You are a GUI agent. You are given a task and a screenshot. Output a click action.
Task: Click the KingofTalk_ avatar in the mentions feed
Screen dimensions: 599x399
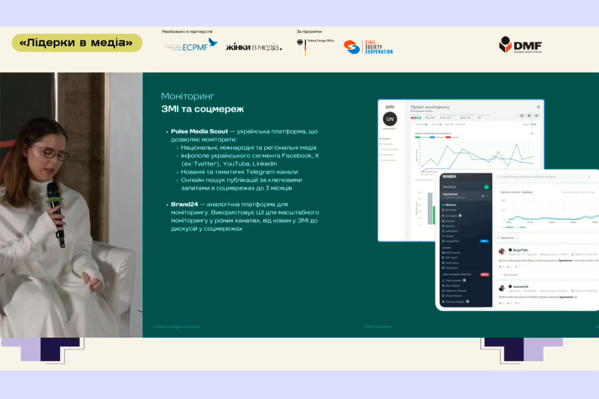(x=502, y=251)
